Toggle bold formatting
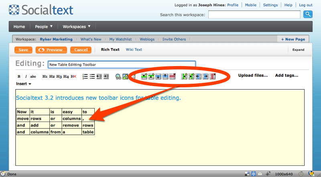The image size is (321, 177). coord(19,76)
